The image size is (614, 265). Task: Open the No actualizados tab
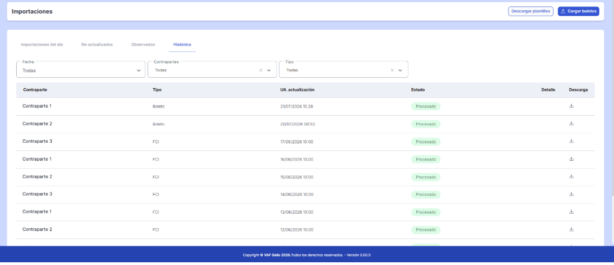tap(97, 44)
